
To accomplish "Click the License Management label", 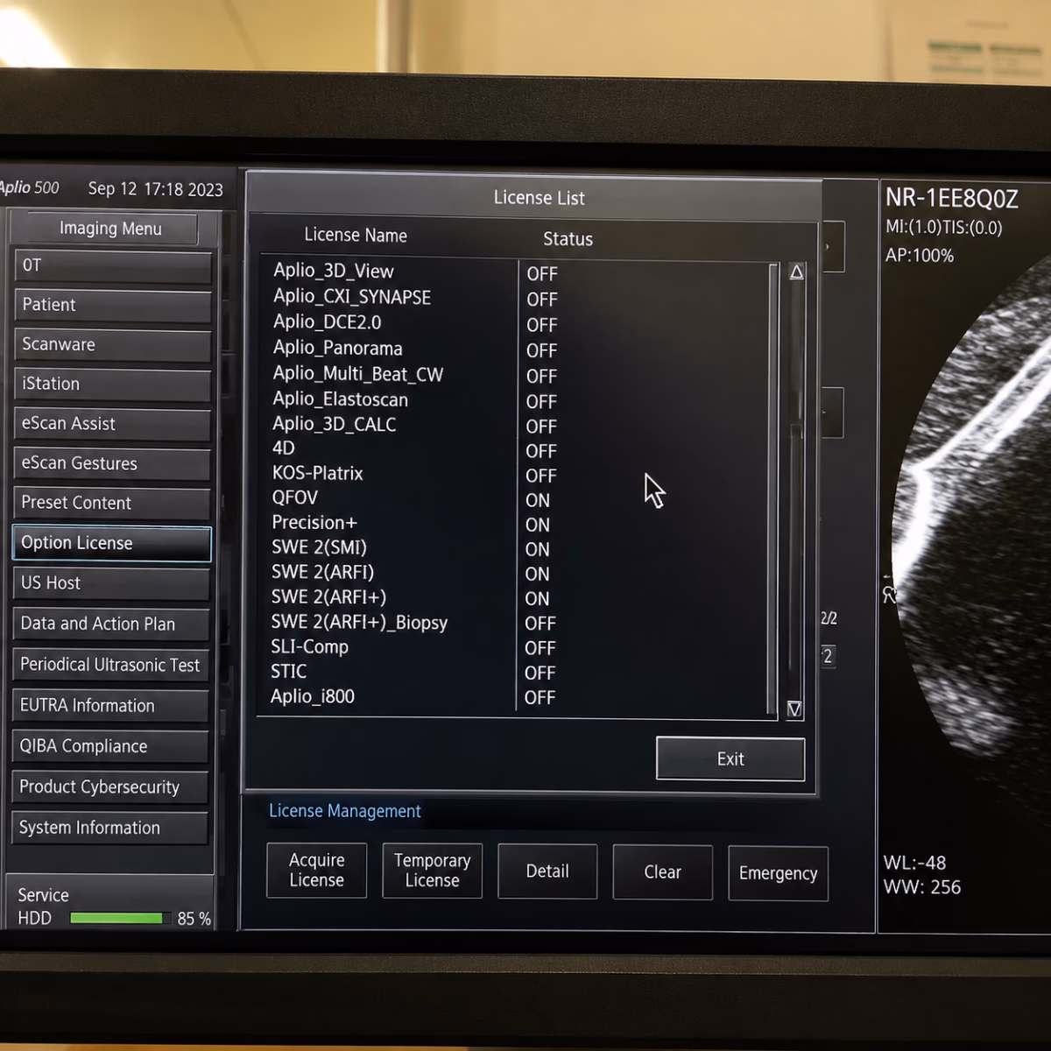I will tap(345, 811).
